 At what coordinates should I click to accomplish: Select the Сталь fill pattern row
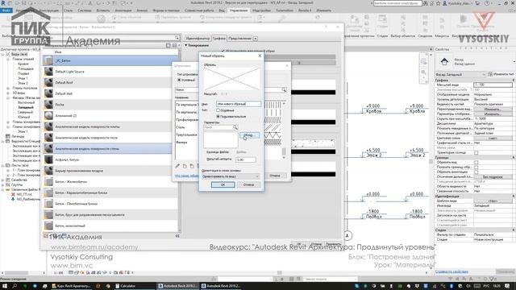(186, 127)
